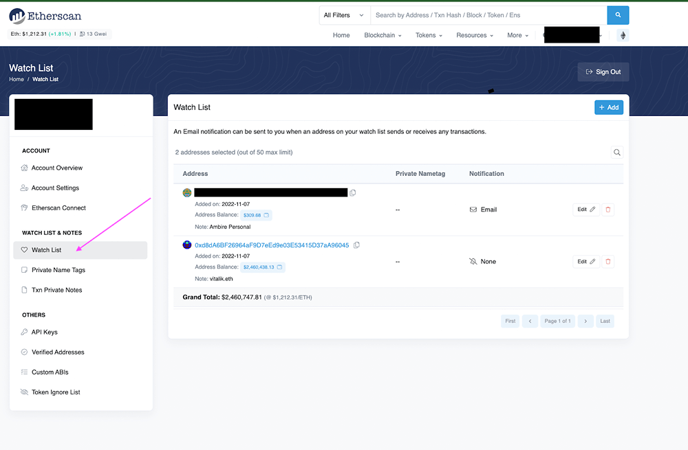Click the Private Name Tags note icon
688x450 pixels.
click(x=24, y=270)
